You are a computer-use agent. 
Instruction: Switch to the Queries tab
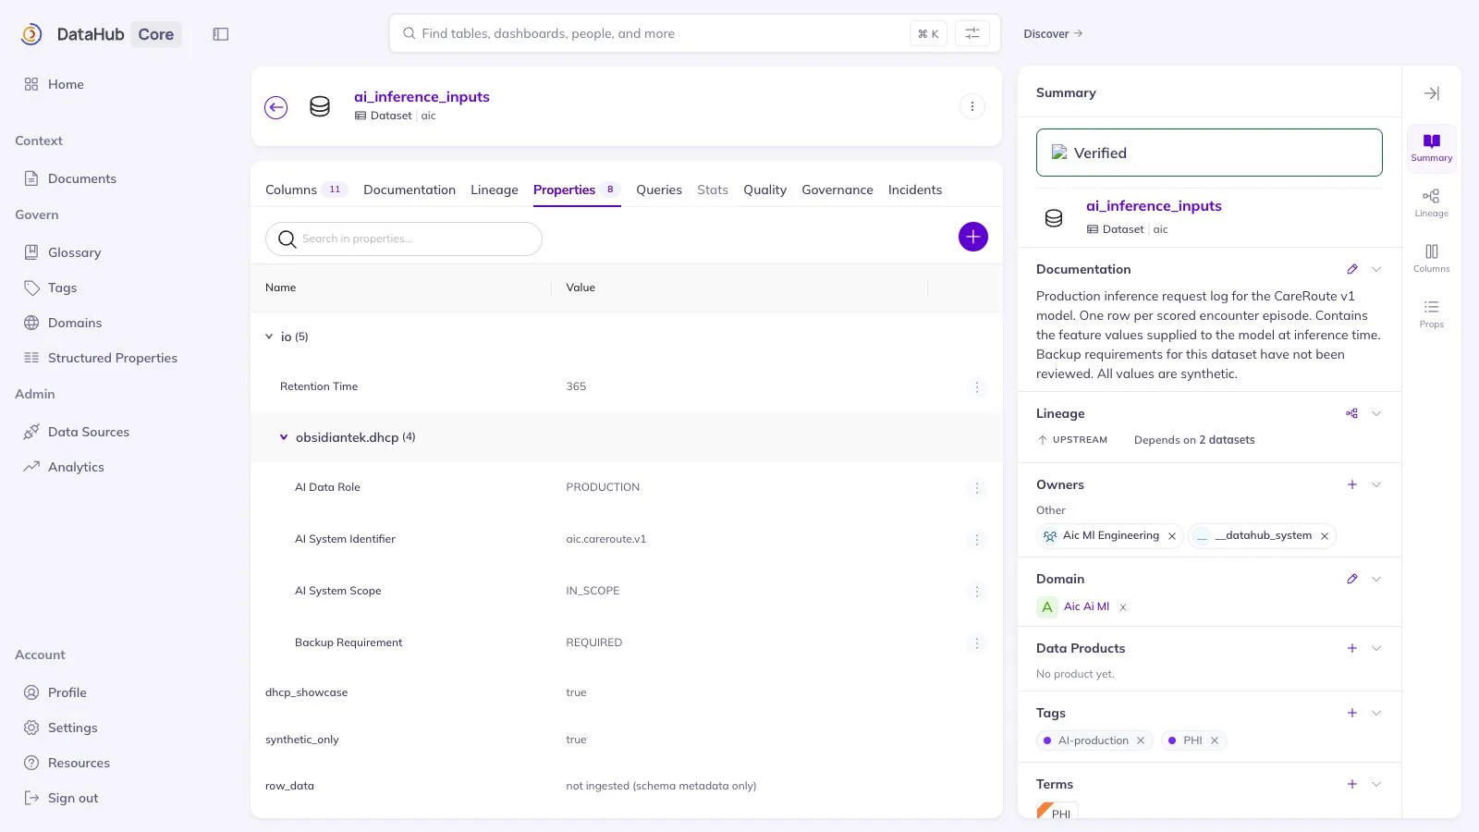pos(659,190)
